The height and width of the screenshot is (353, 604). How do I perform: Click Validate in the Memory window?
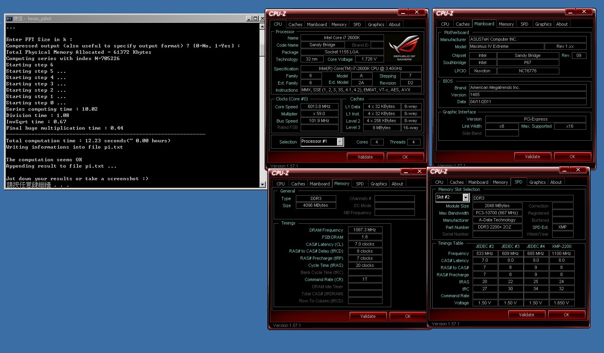point(368,316)
